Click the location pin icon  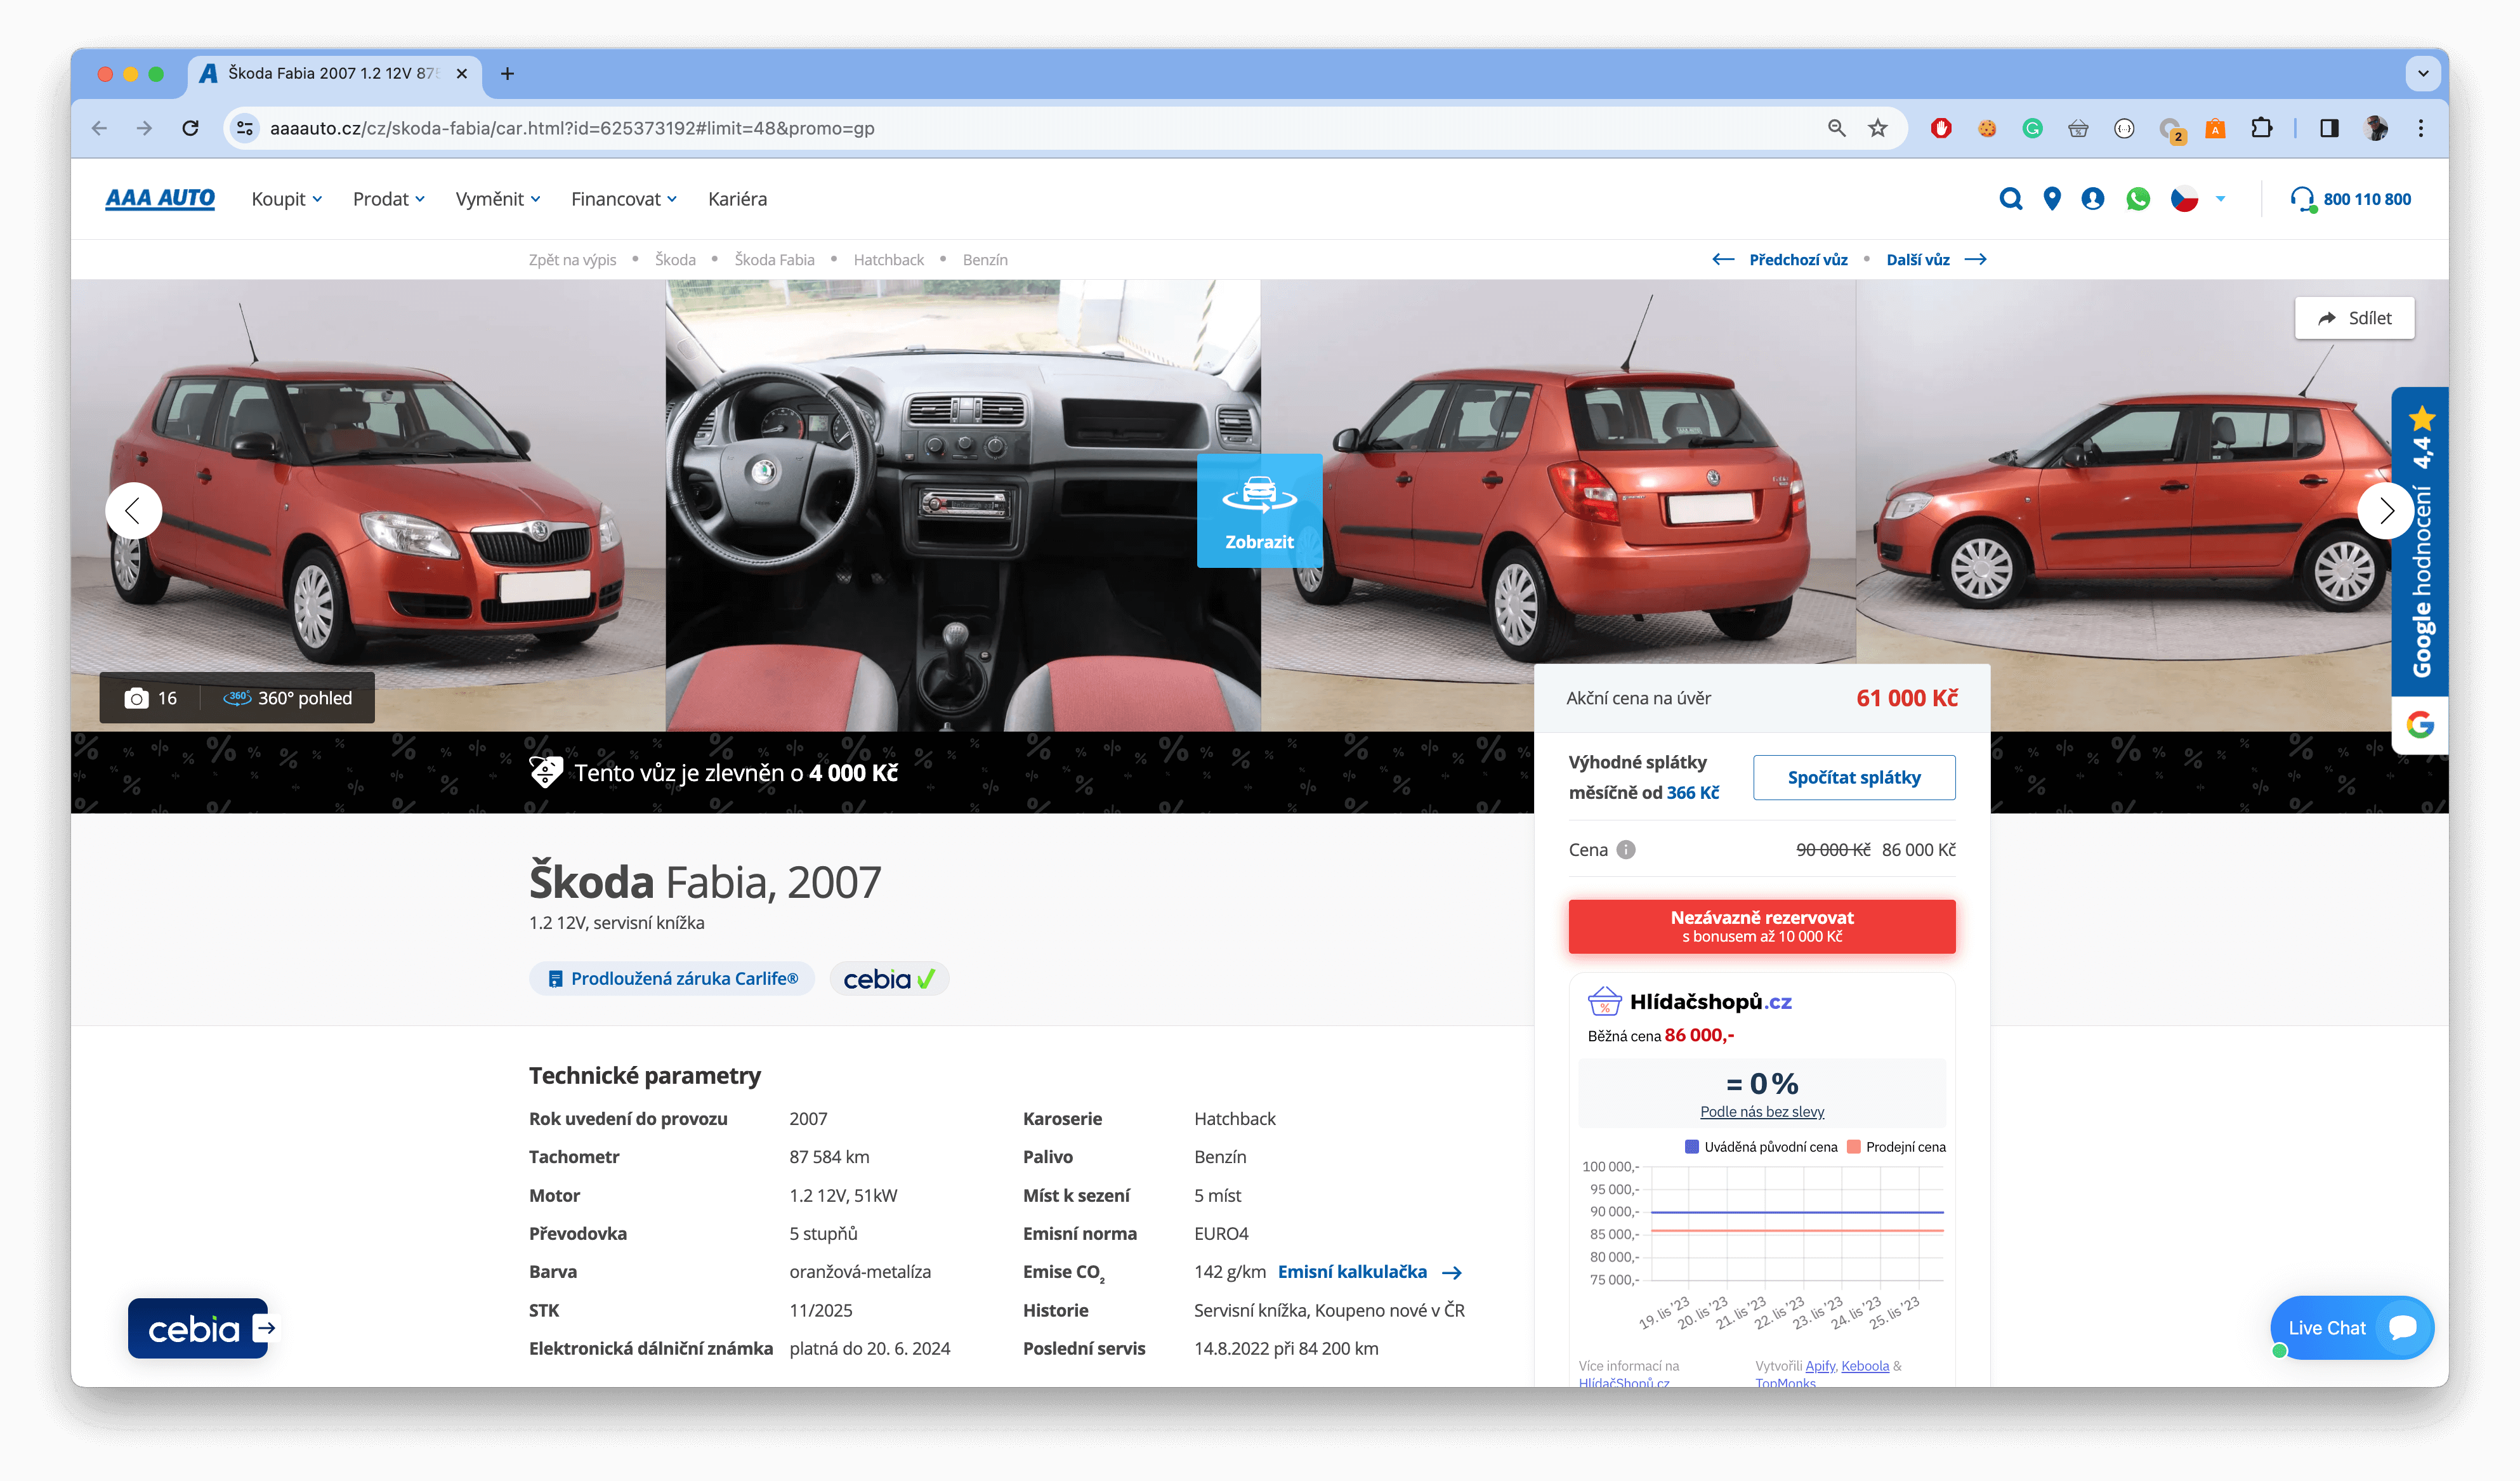(2053, 199)
